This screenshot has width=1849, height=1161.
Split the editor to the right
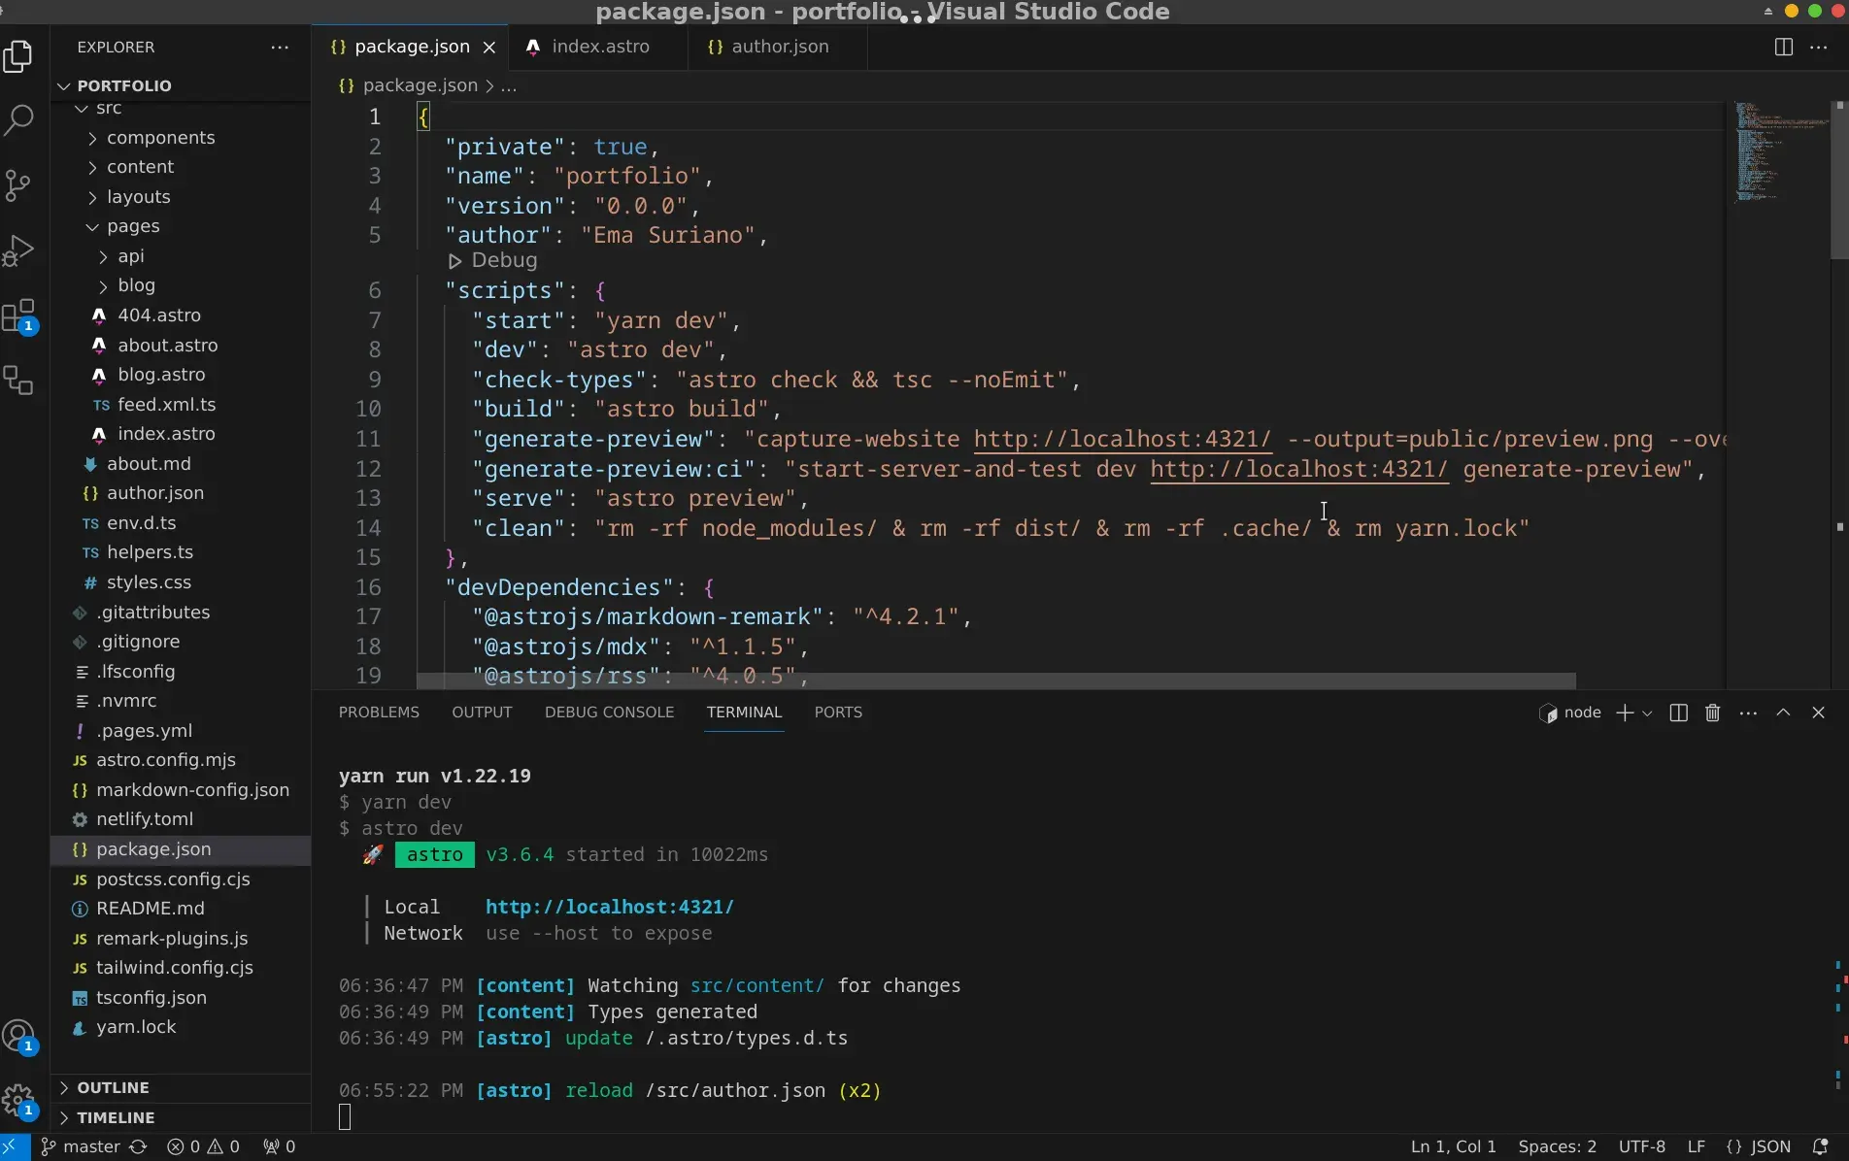pos(1783,47)
